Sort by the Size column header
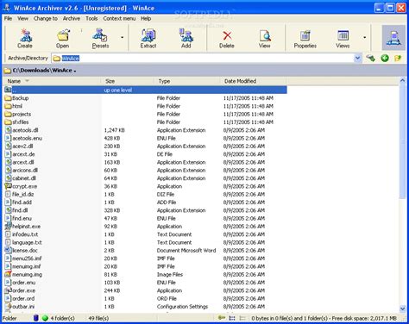 tap(128, 81)
